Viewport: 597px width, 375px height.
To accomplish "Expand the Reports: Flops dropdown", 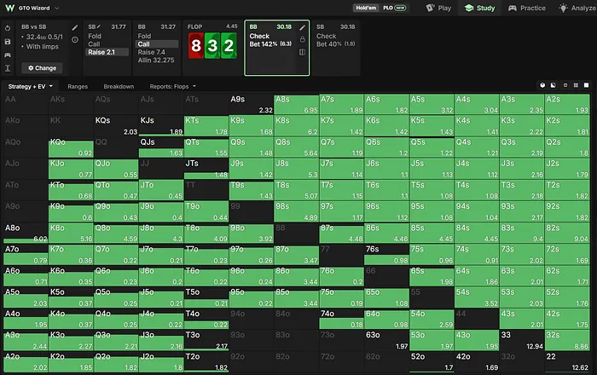I will tap(173, 87).
